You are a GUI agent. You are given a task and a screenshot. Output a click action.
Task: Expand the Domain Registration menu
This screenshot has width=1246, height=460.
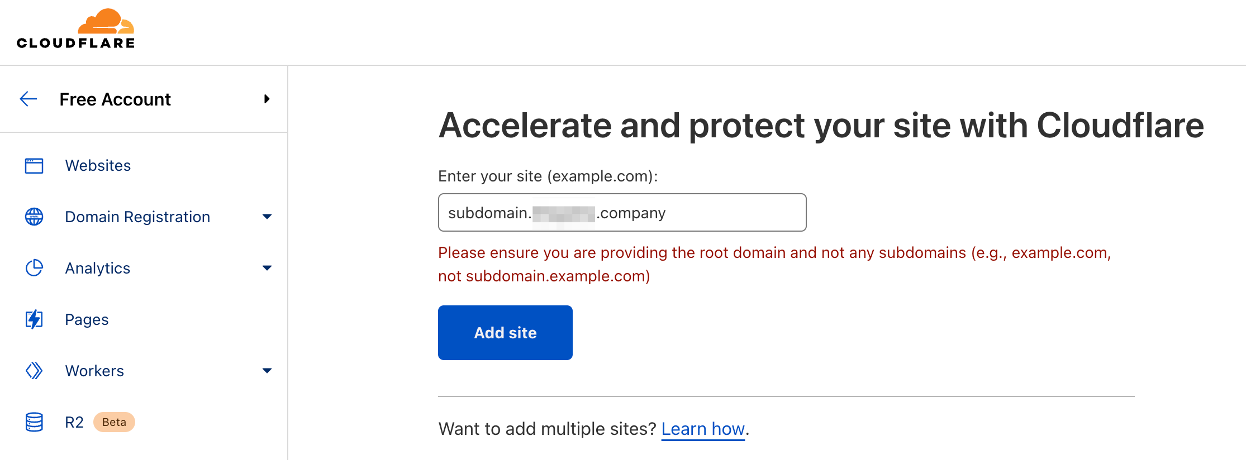coord(268,217)
